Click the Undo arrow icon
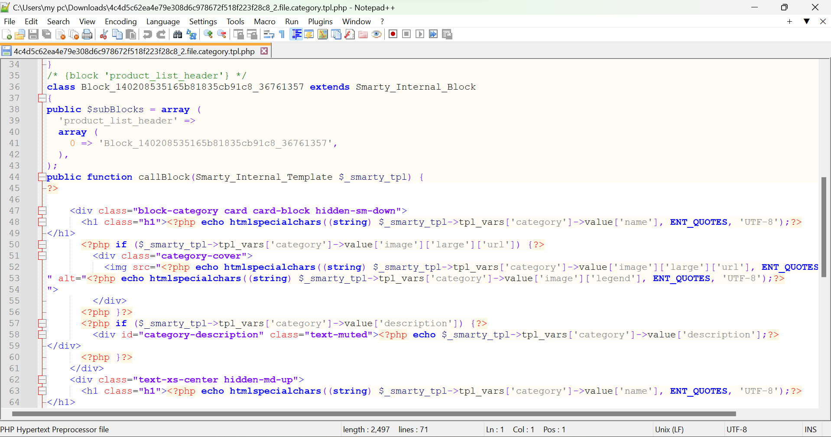This screenshot has width=831, height=437. [147, 35]
